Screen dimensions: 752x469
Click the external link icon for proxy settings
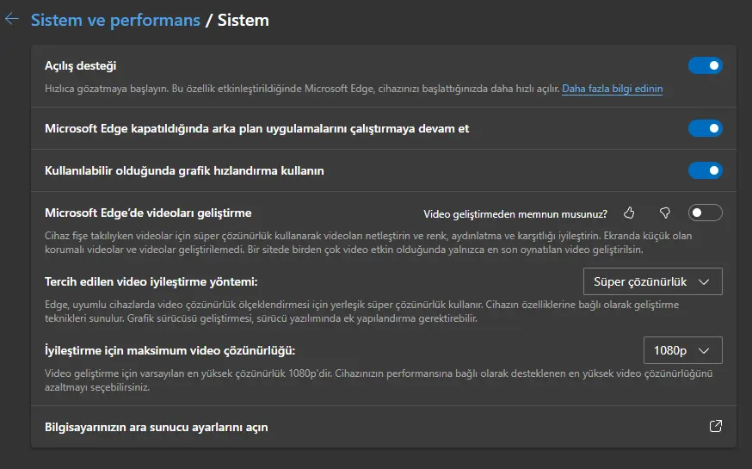(x=716, y=426)
